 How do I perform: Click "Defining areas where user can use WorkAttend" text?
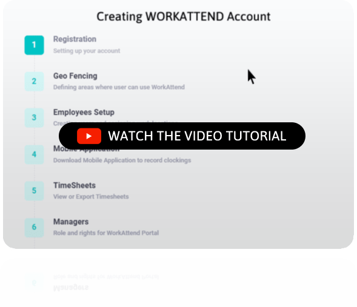click(119, 87)
